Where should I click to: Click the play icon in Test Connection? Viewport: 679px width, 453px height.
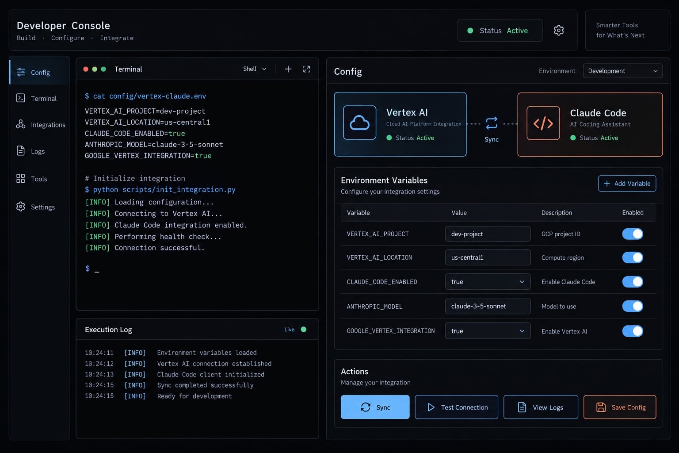pyautogui.click(x=431, y=407)
